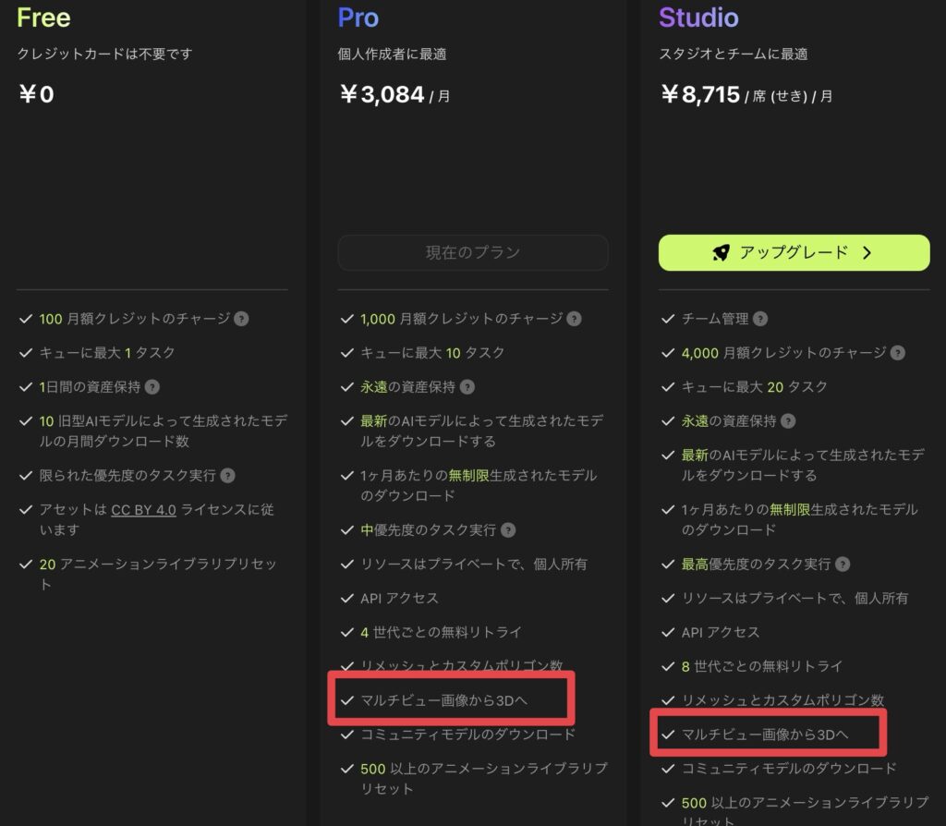Click the 現在のプラン button in Pro plan
Viewport: 946px width, 826px height.
tap(473, 252)
